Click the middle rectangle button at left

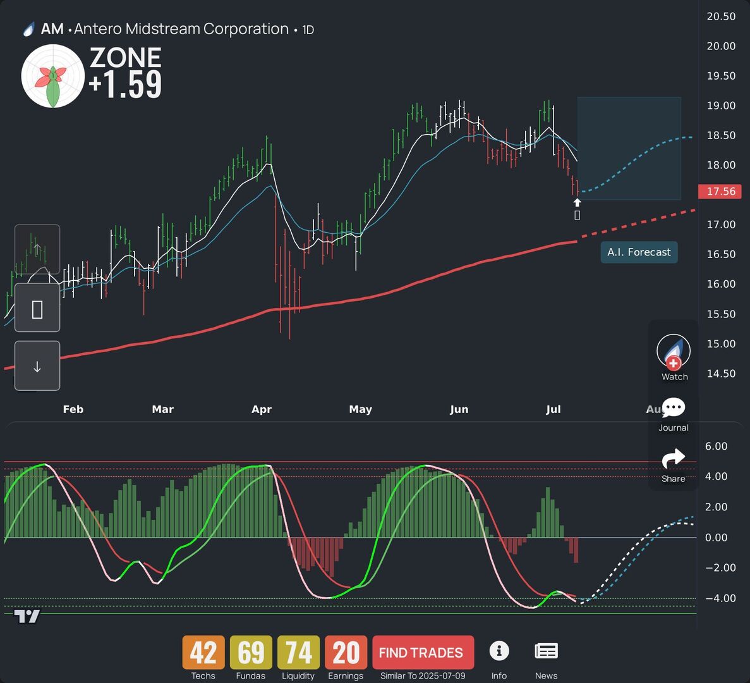37,308
